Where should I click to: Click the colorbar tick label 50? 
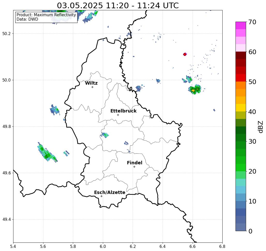[252, 82]
